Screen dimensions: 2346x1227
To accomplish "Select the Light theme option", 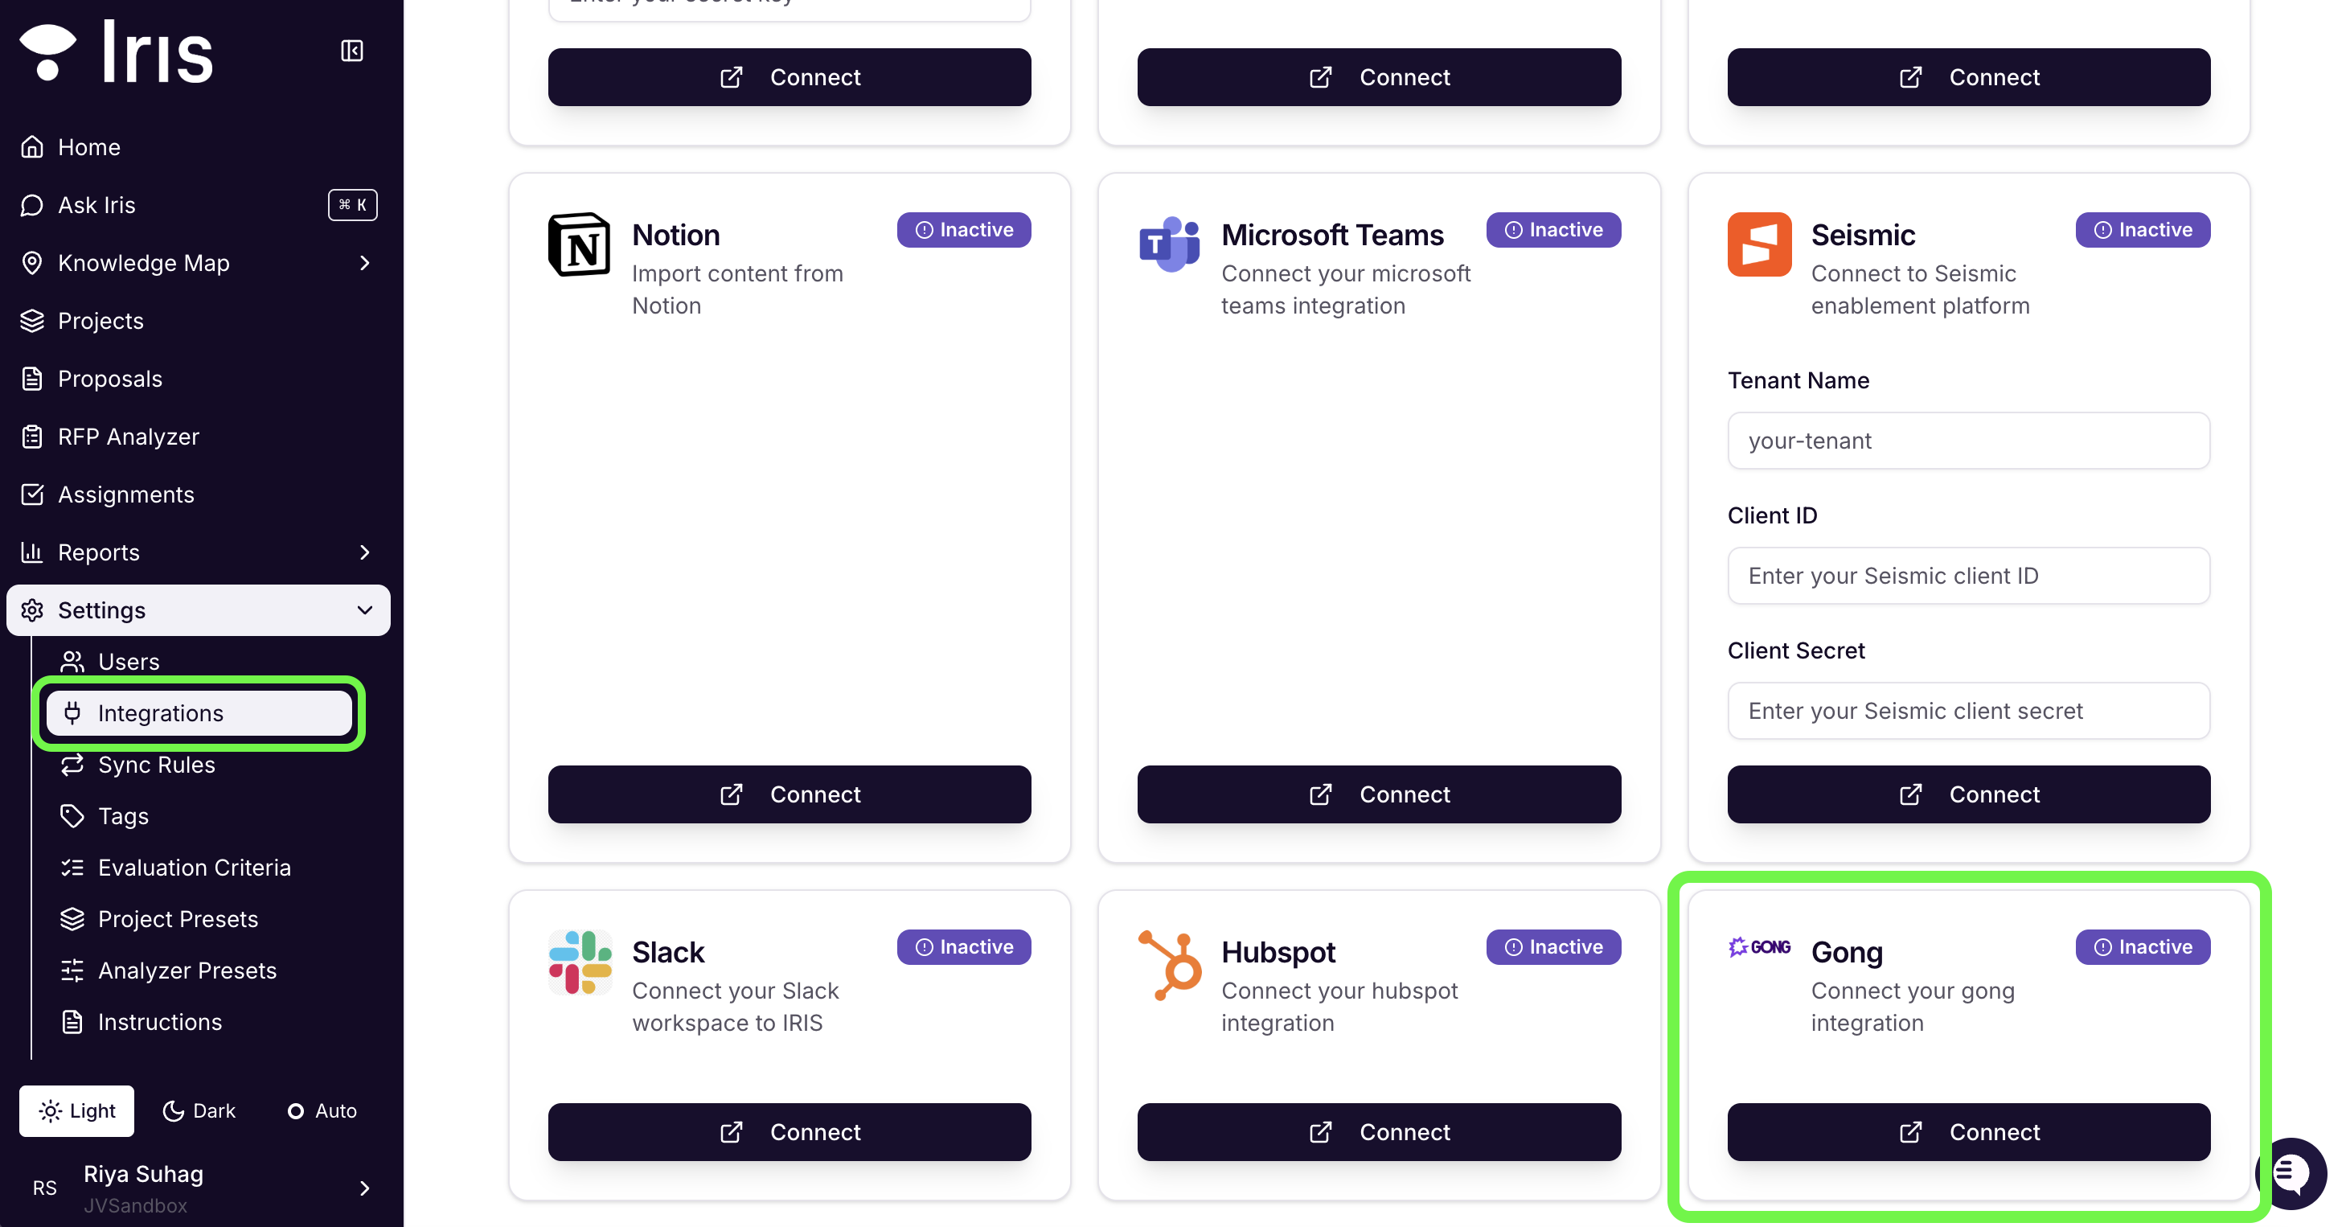I will point(76,1110).
